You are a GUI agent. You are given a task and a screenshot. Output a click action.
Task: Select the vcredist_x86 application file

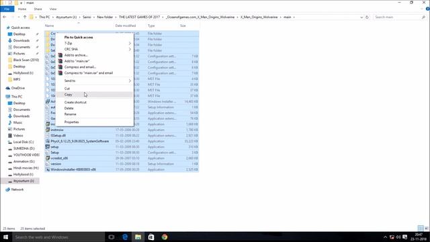(59, 159)
